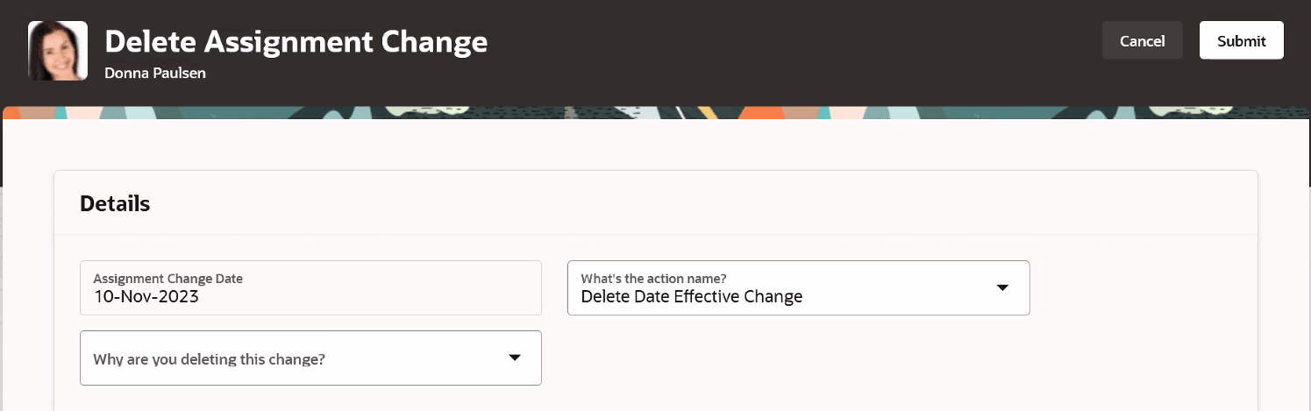Open the "What's the action name?" dropdown
The height and width of the screenshot is (411, 1311).
point(798,287)
